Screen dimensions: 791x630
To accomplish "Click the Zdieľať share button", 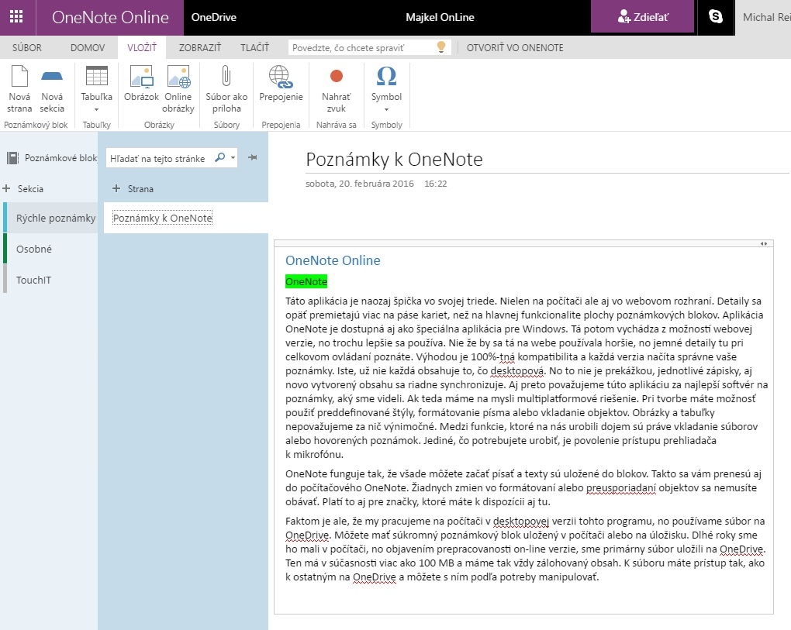I will [641, 17].
